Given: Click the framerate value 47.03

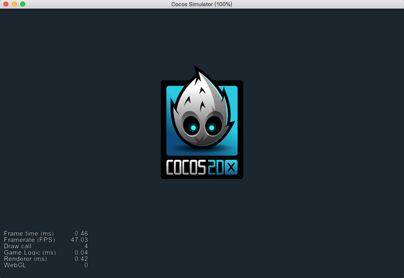Looking at the screenshot, I should 80,239.
